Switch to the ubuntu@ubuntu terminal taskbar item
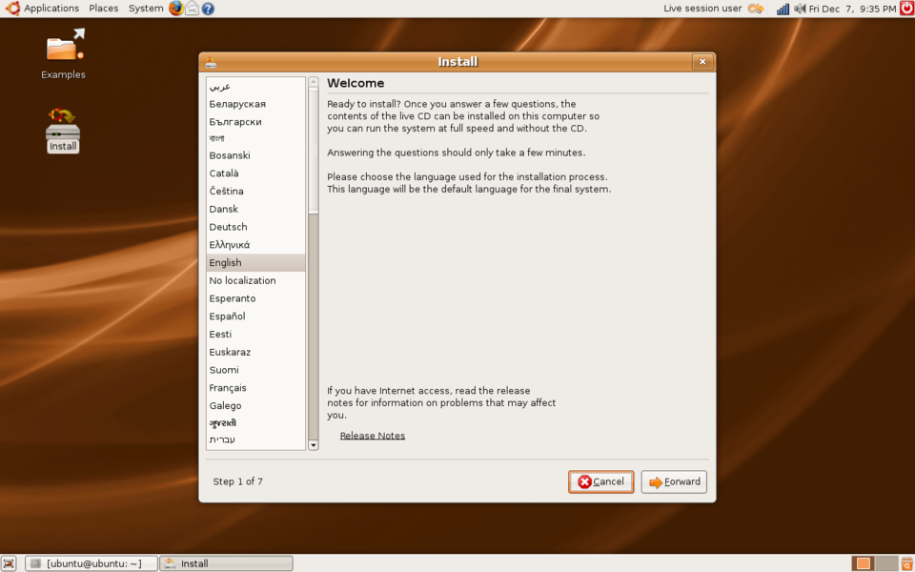The width and height of the screenshot is (915, 572). tap(91, 563)
